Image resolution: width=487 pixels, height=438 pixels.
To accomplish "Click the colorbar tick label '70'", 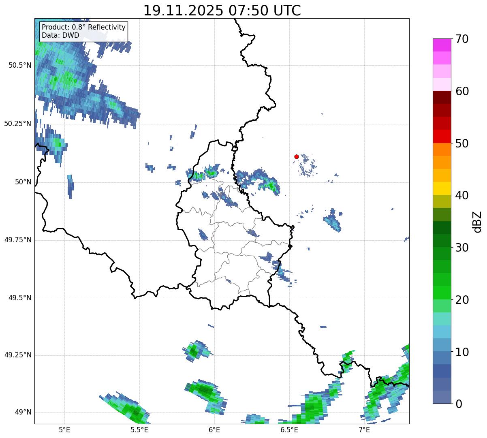I will [x=462, y=39].
